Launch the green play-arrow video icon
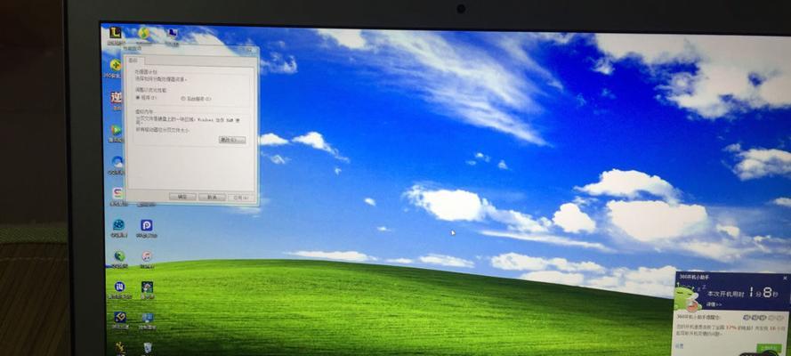 coord(117,130)
